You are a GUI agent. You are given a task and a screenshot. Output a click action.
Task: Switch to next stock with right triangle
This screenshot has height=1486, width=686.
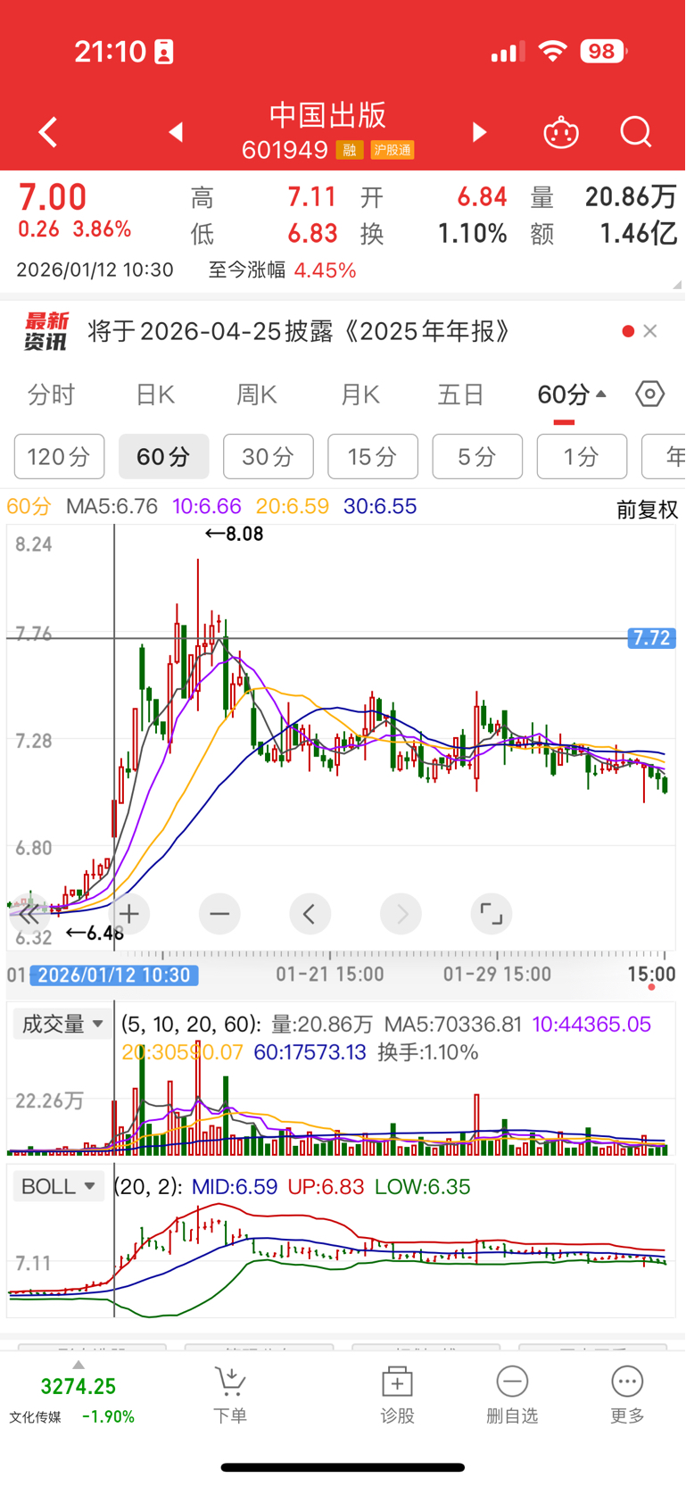pyautogui.click(x=479, y=132)
